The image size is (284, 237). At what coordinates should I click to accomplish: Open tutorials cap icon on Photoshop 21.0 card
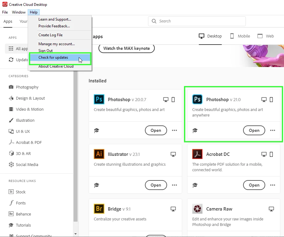195,130
